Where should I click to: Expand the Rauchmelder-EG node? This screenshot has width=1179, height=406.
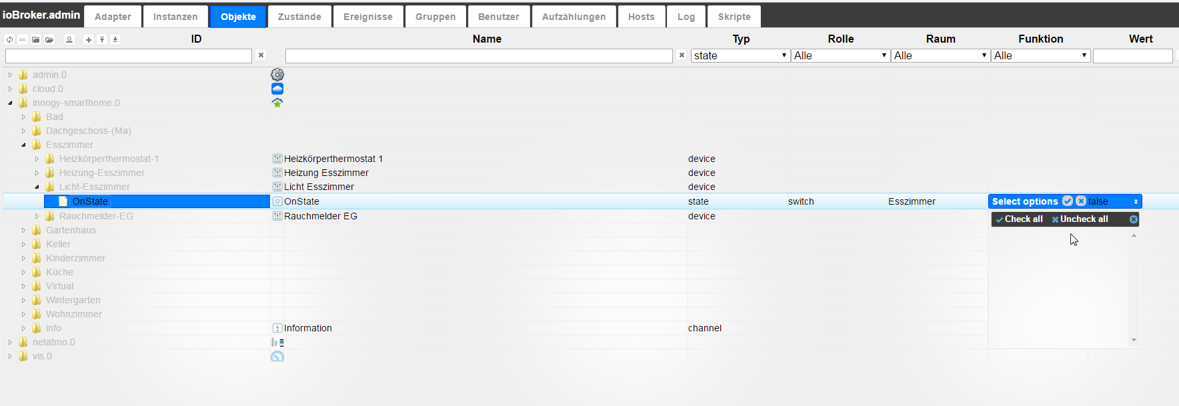[37, 216]
